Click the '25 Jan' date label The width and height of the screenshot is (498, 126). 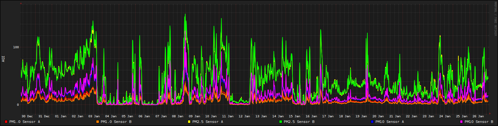coord(462,116)
